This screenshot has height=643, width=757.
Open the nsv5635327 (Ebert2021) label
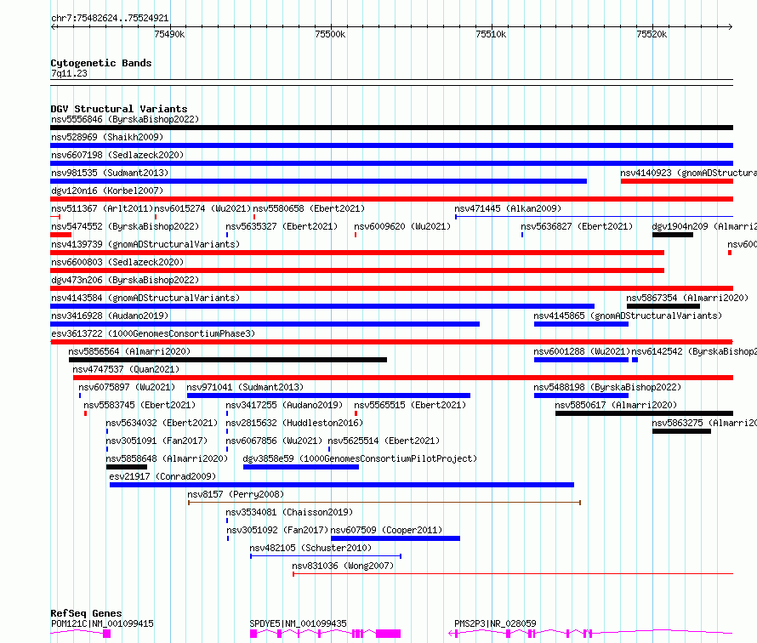point(282,226)
